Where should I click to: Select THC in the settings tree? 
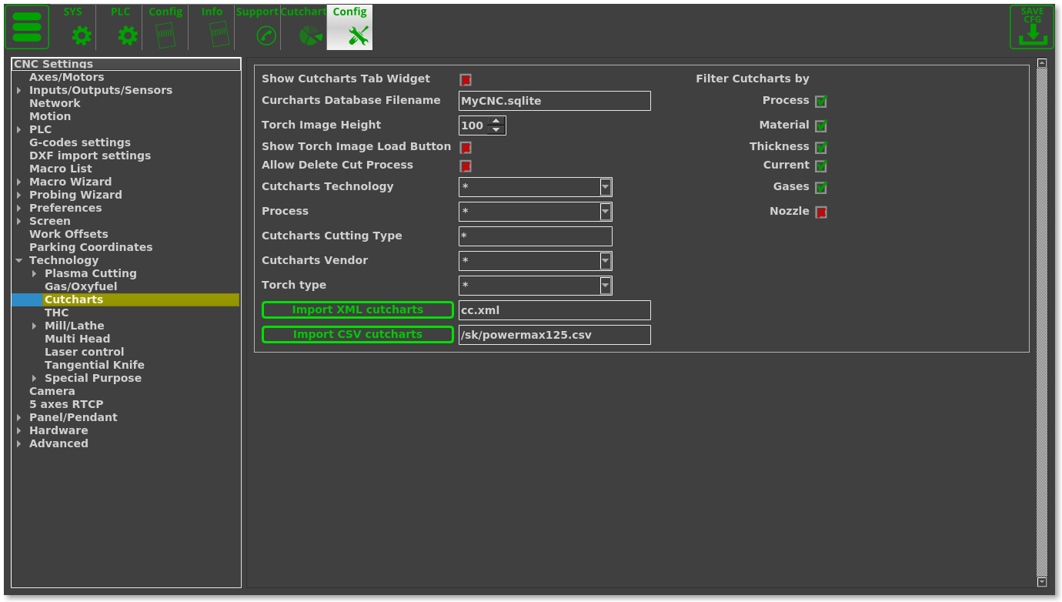pos(57,313)
